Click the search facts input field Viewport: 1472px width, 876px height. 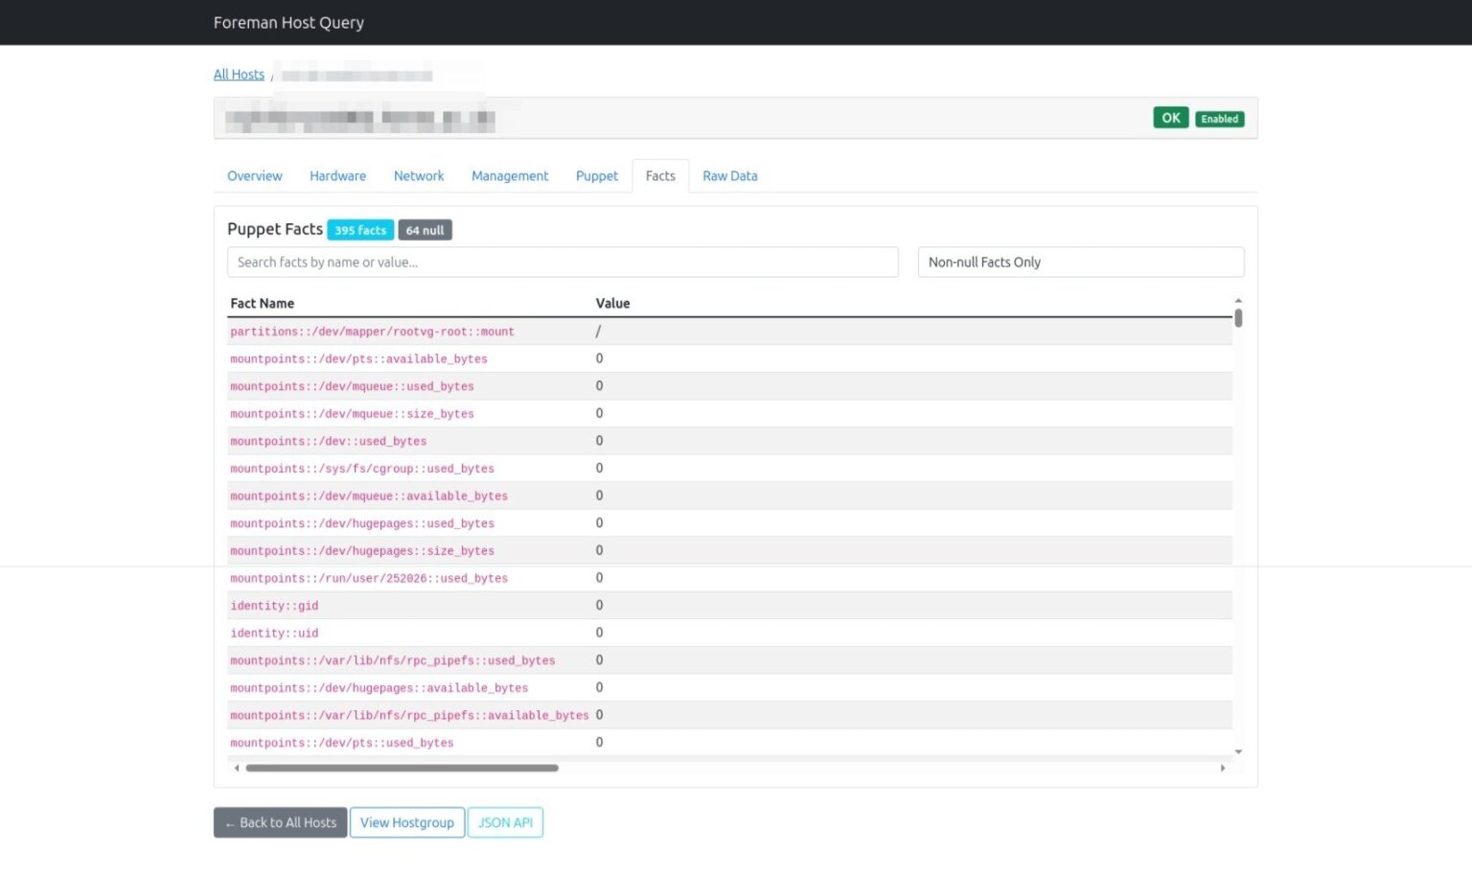[x=563, y=262]
